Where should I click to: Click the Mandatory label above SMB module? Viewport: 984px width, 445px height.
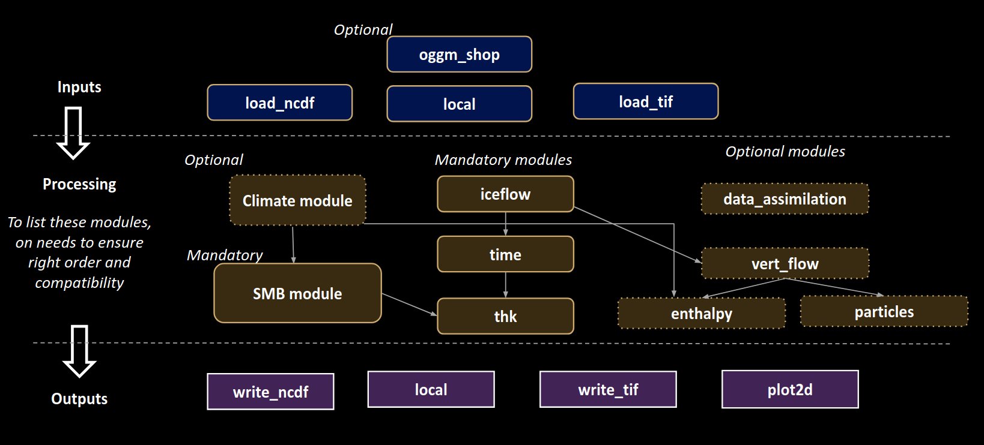225,255
